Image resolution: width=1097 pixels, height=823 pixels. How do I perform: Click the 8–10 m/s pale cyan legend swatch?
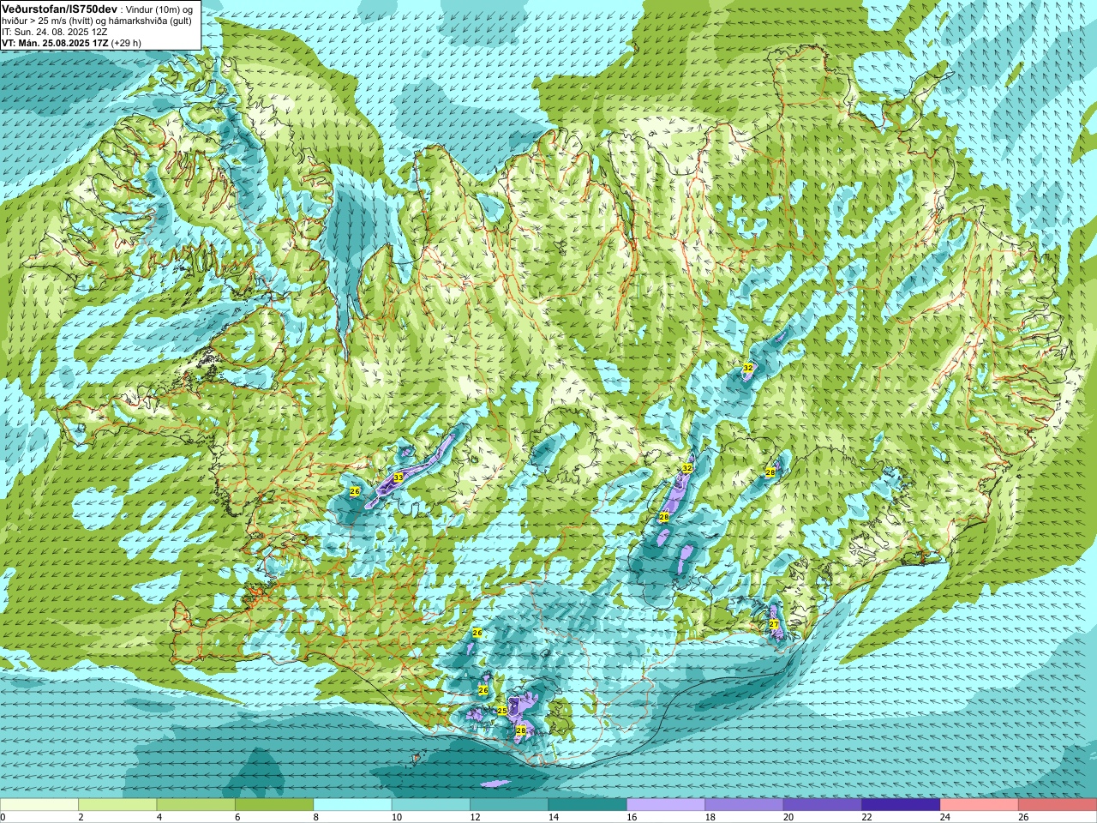[x=353, y=805]
